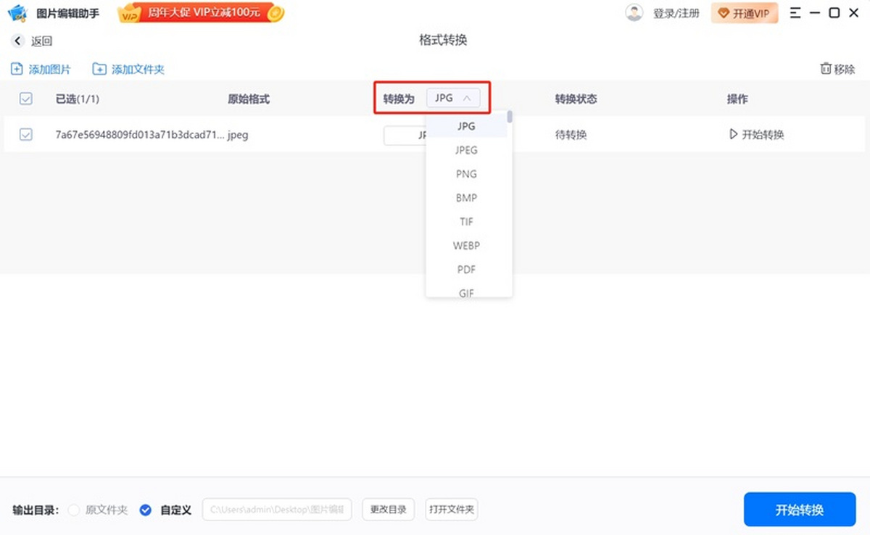Choose TIF from the format list
870x535 pixels.
point(466,222)
